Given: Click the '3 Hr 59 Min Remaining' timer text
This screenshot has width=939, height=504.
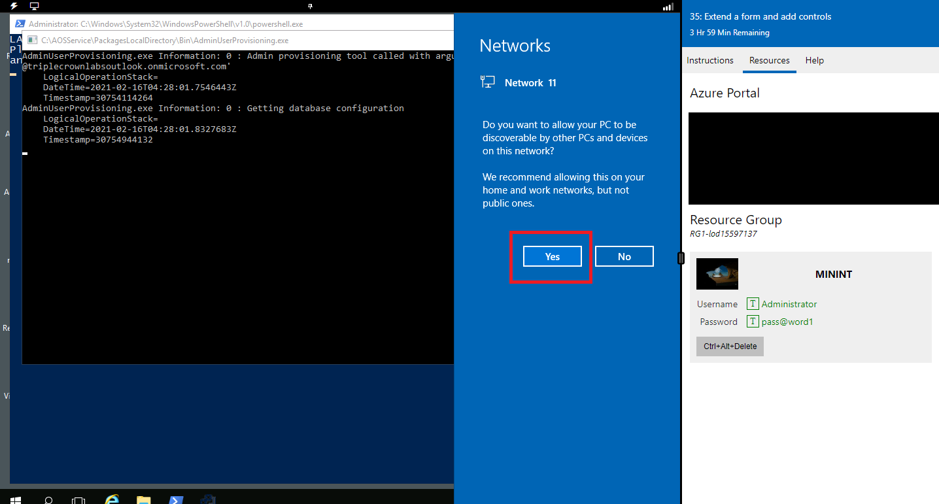Looking at the screenshot, I should tap(729, 33).
